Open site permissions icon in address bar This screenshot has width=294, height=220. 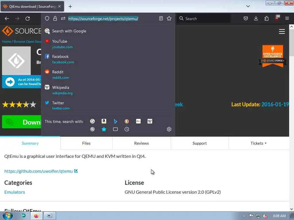click(63, 18)
